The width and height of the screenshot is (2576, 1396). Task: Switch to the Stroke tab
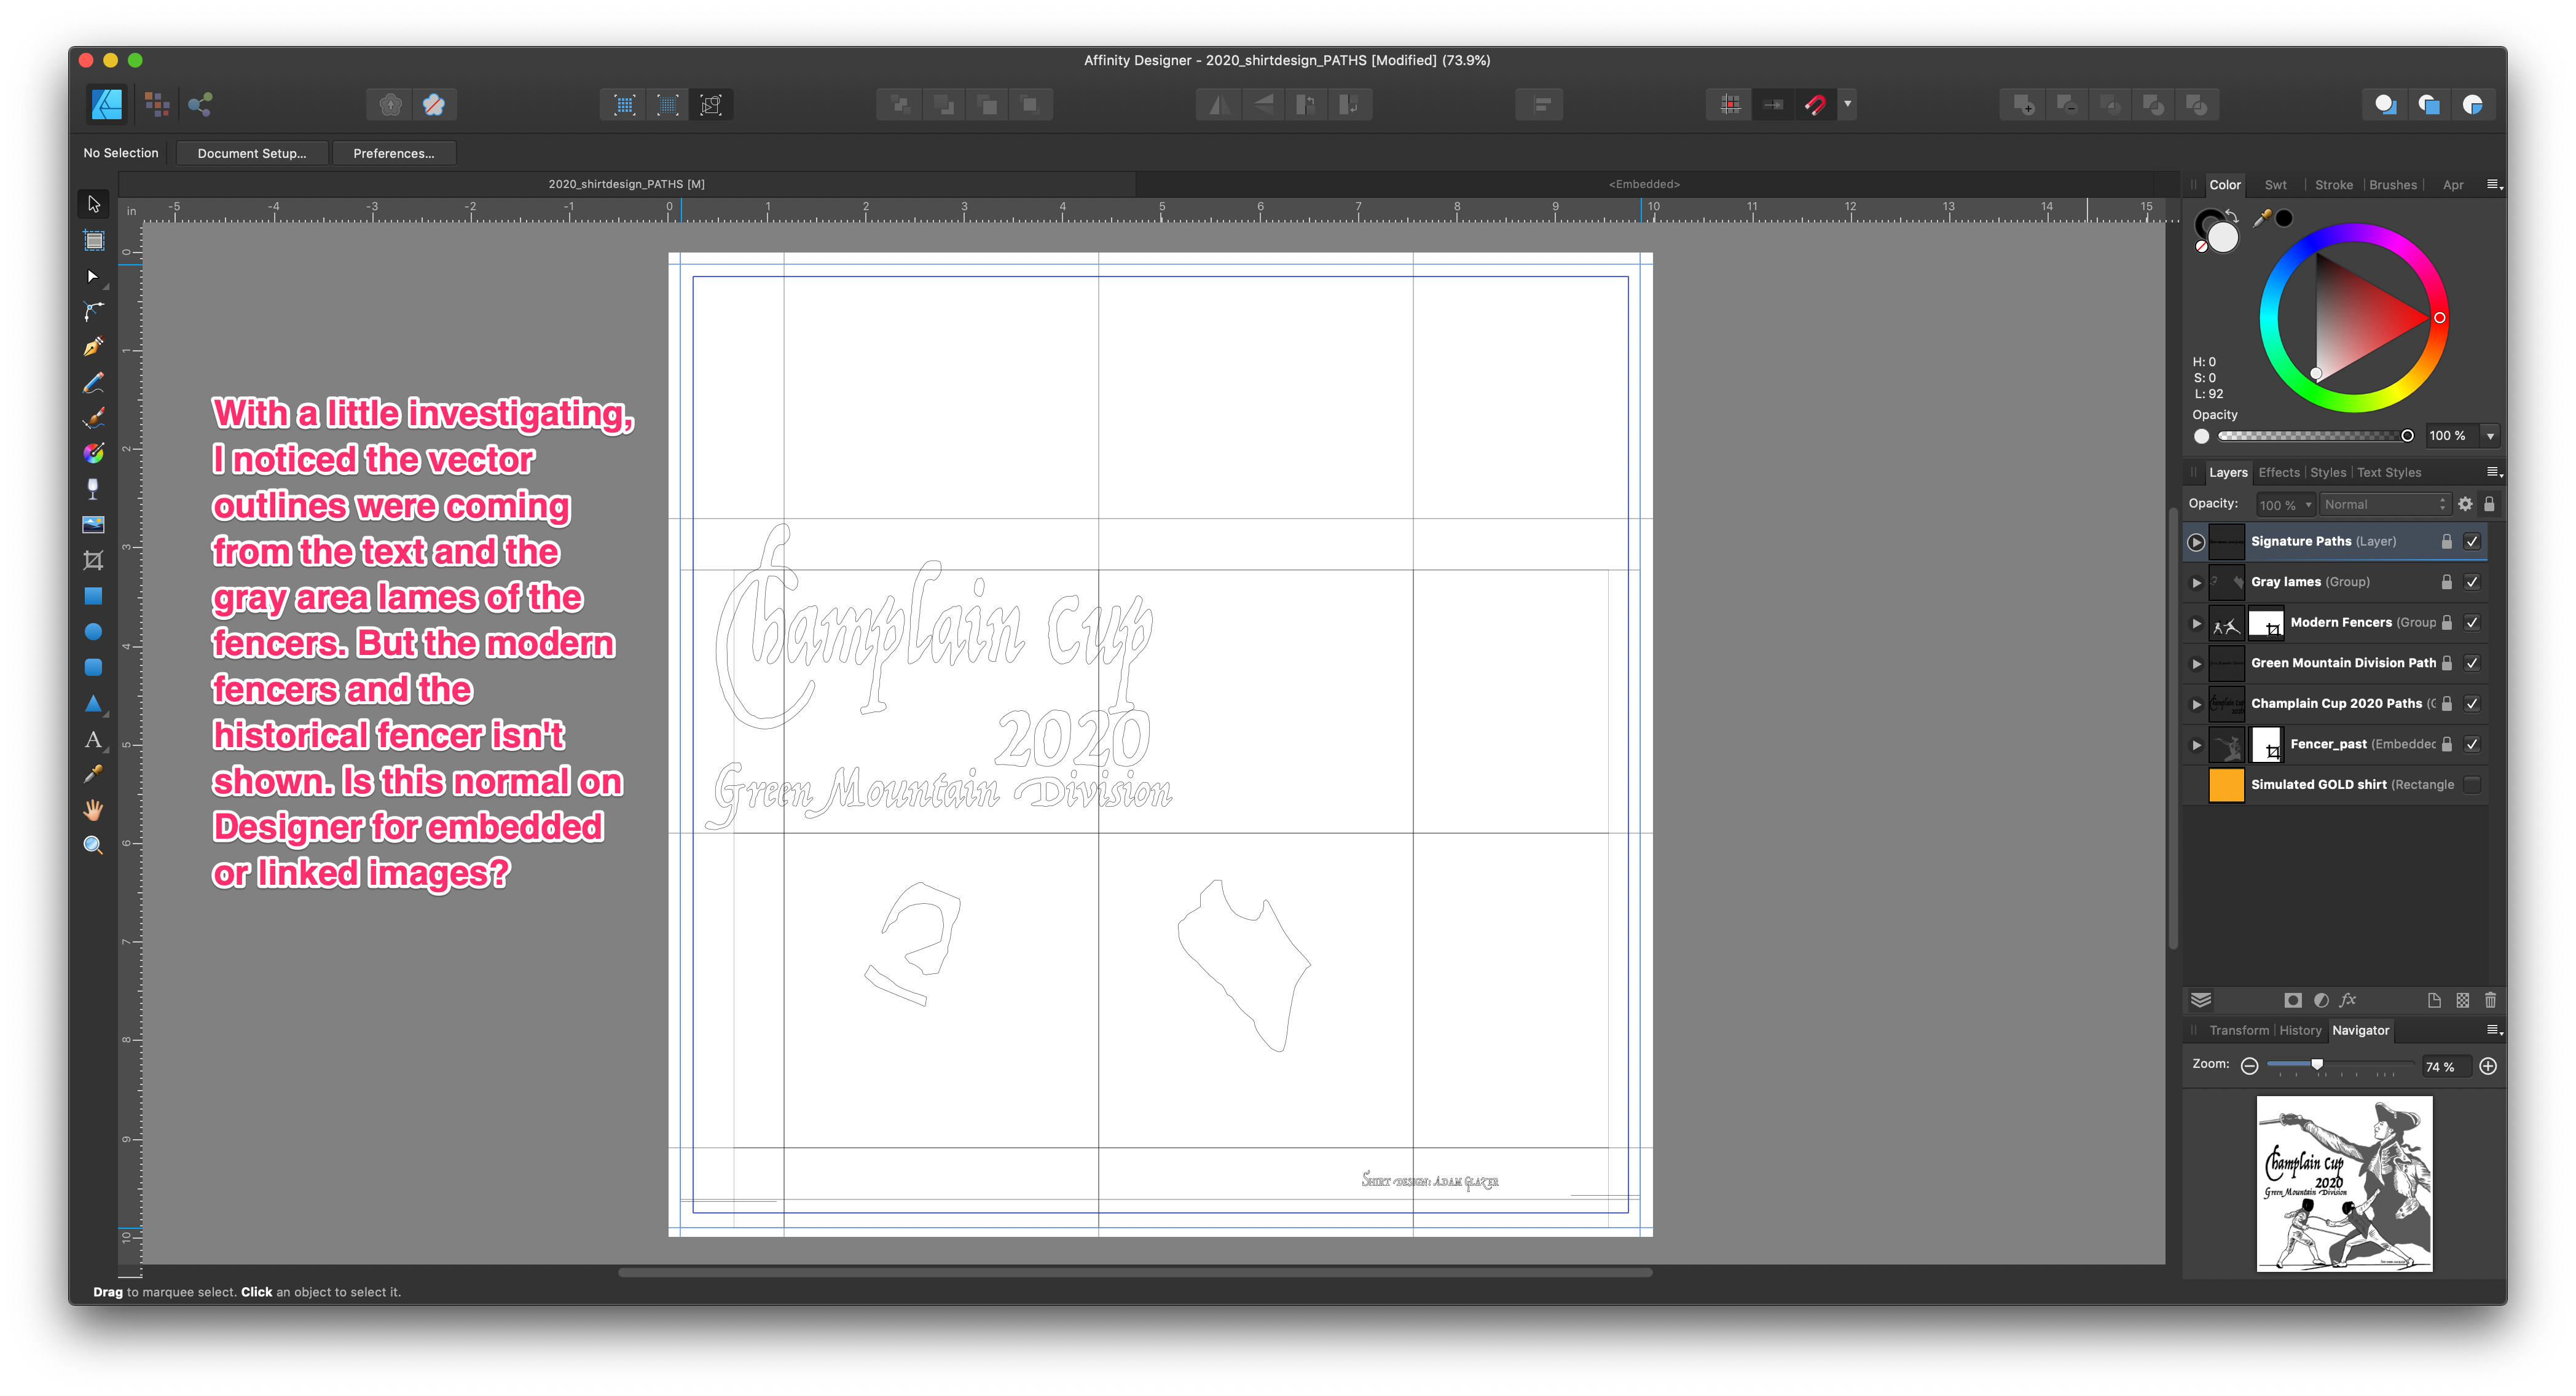2333,185
